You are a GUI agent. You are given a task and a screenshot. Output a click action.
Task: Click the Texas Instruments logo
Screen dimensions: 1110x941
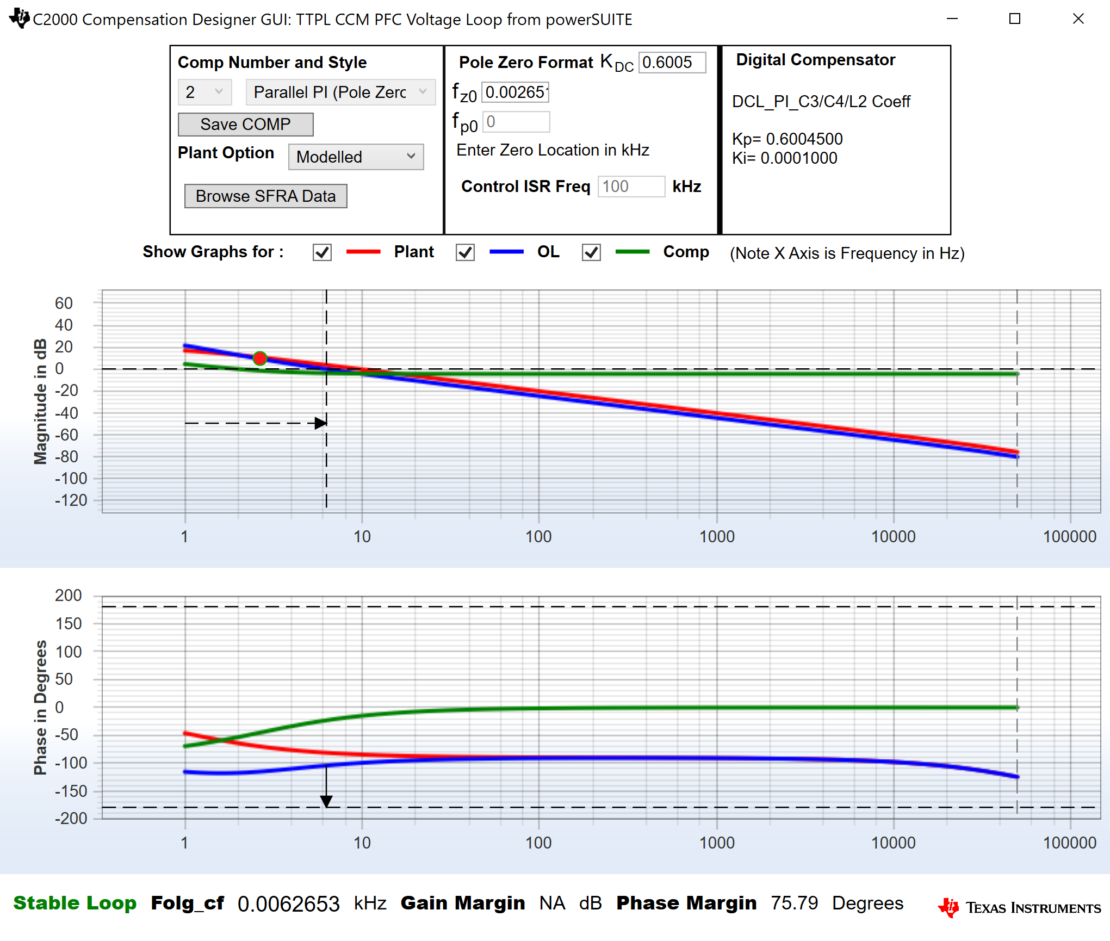(x=1019, y=907)
